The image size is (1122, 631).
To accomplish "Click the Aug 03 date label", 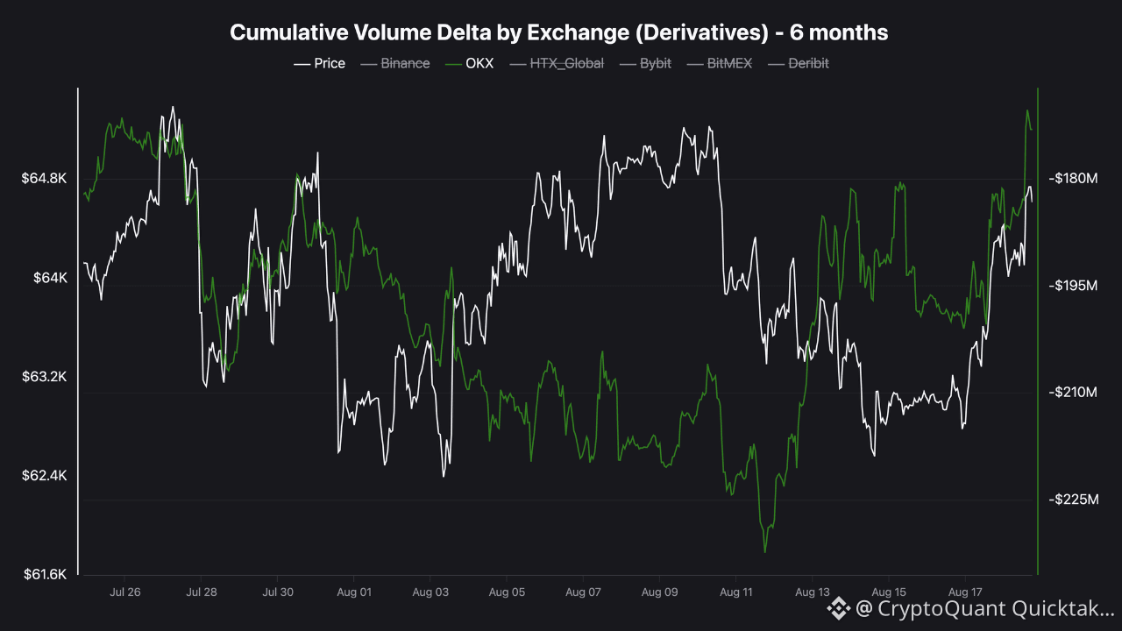I will [430, 592].
